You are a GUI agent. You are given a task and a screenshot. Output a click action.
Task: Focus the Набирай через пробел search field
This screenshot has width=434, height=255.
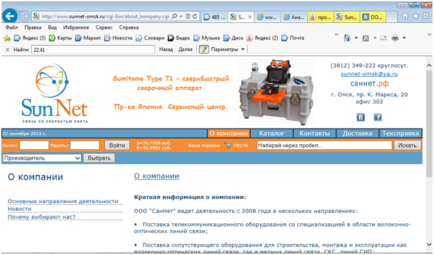click(x=324, y=145)
